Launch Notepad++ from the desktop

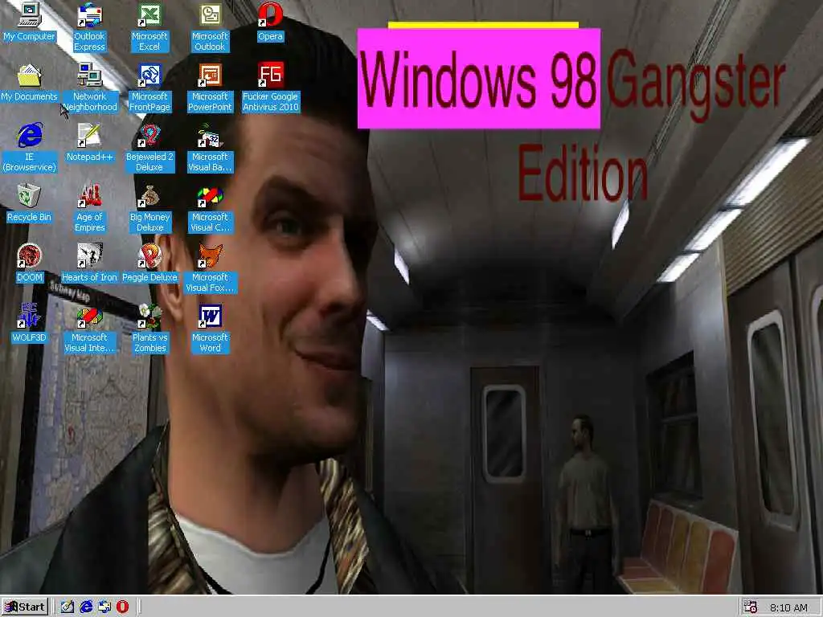point(89,143)
